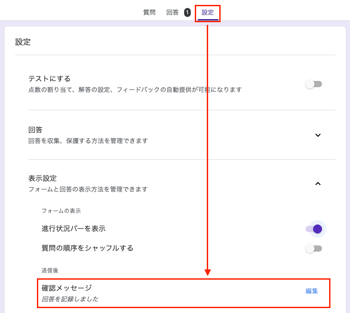Screen dimensions: 350x313
Task: Switch to the 質問 tab
Action: tap(149, 12)
